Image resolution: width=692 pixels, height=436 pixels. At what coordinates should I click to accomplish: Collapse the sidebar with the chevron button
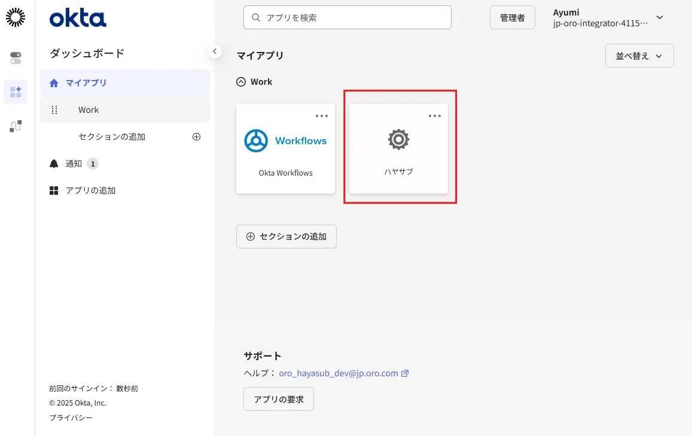(x=215, y=51)
